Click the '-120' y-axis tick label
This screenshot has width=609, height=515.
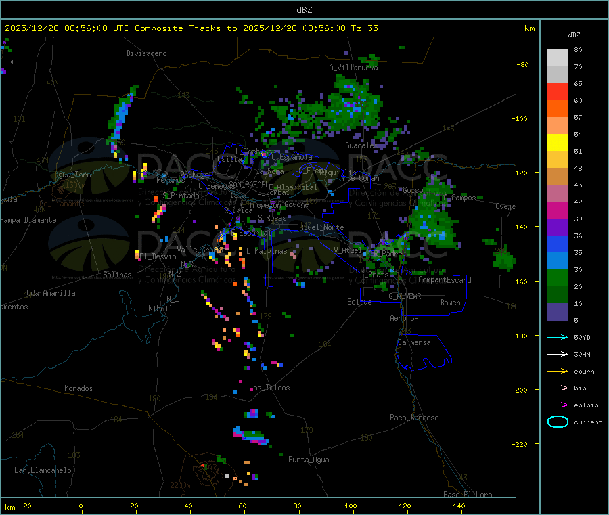[519, 173]
